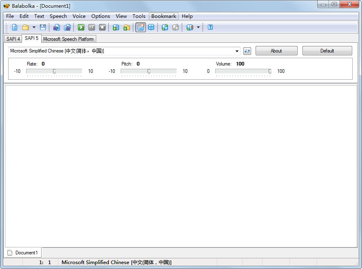This screenshot has height=269, width=362.
Task: Switch to the SAPI 4 tab
Action: pyautogui.click(x=13, y=39)
